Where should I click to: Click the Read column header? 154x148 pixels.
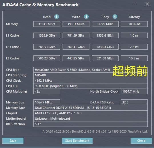(x=47, y=17)
